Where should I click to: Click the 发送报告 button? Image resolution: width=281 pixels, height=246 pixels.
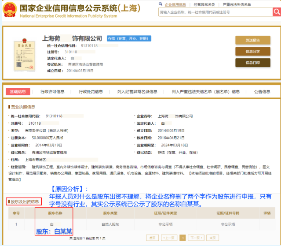point(253,40)
